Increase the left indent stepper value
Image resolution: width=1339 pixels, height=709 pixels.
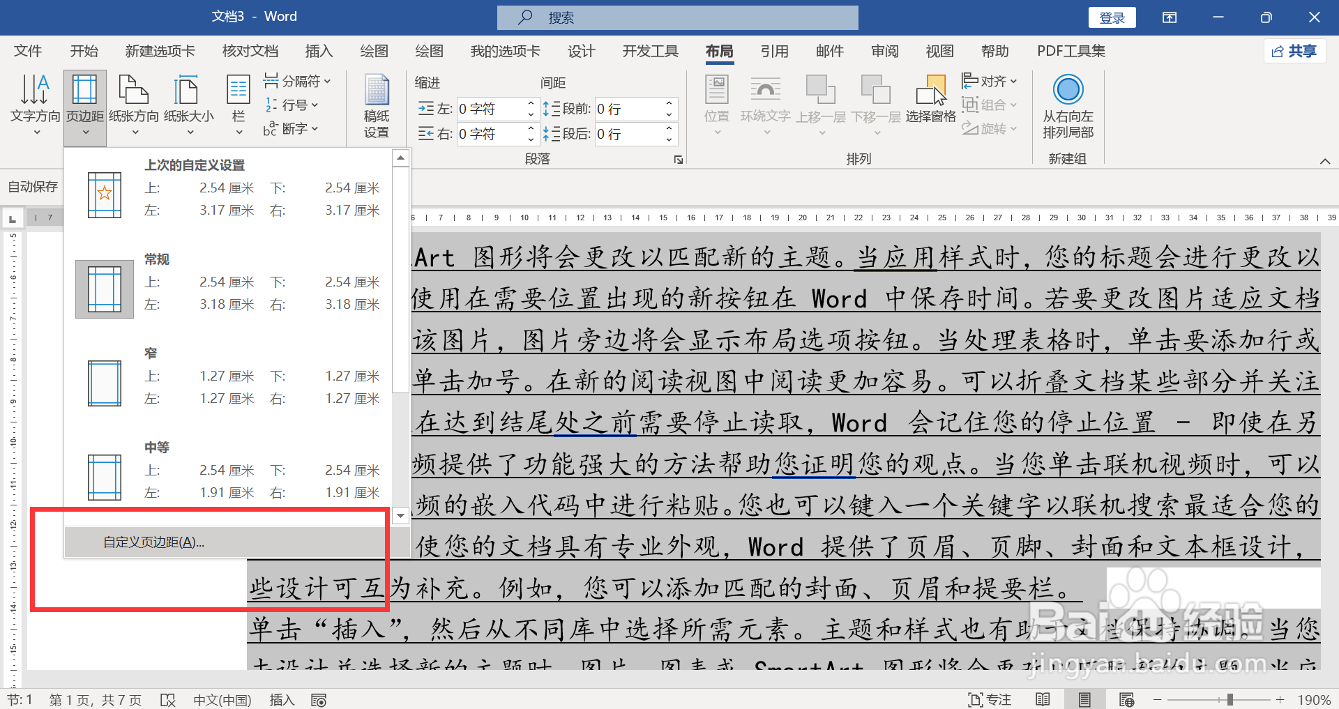(x=531, y=103)
